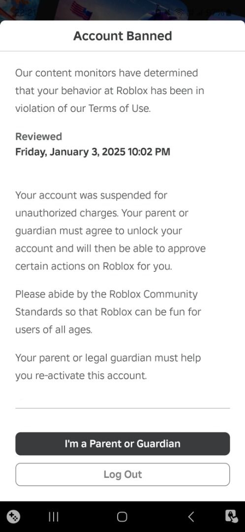Image resolution: width=245 pixels, height=532 pixels.
Task: Click the horizontal divider above the buttons
Action: (x=122, y=408)
